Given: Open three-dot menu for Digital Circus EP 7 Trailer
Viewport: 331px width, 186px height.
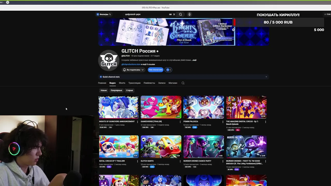Looking at the screenshot, I should (x=137, y=161).
